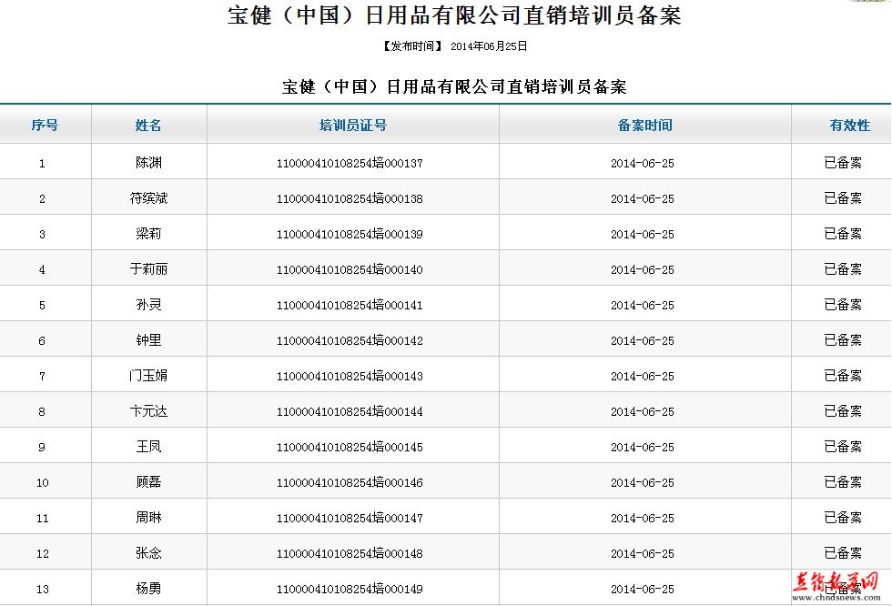Screen dimensions: 892x606
Task: Select the name 张念
Action: pos(148,552)
